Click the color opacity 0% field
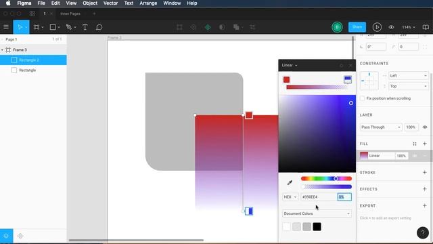This screenshot has height=244, width=433. click(344, 197)
